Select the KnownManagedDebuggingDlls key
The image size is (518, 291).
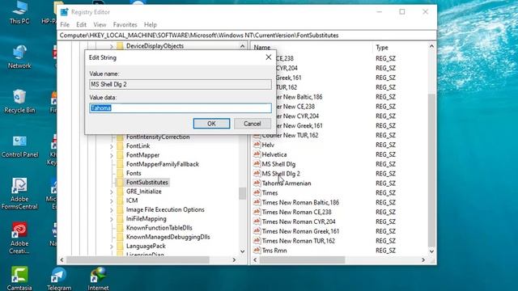pos(168,237)
